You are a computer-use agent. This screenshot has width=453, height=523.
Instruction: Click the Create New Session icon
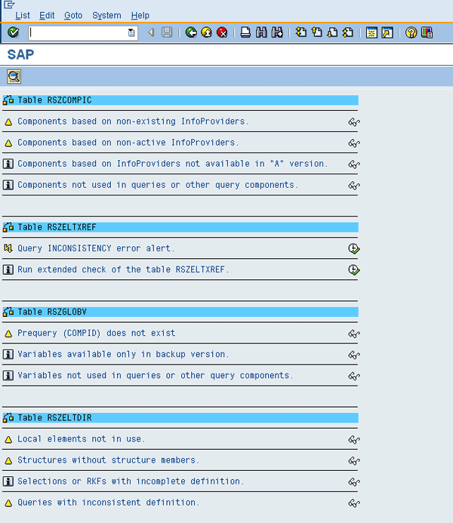pos(371,32)
